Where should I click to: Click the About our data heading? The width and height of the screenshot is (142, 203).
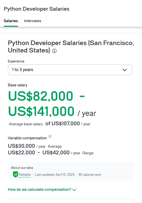coord(22,168)
